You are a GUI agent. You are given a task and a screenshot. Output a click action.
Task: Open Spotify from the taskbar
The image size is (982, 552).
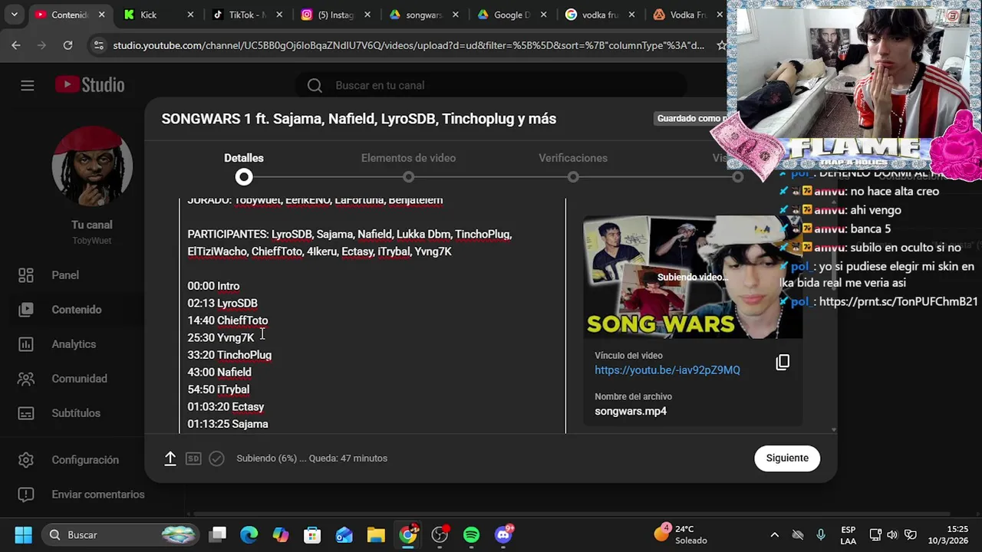(x=471, y=534)
